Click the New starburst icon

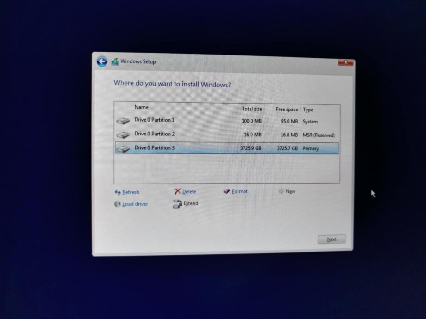[x=281, y=191]
